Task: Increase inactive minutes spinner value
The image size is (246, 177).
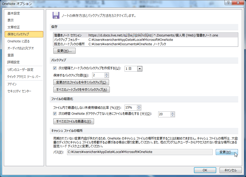Action: [172, 113]
